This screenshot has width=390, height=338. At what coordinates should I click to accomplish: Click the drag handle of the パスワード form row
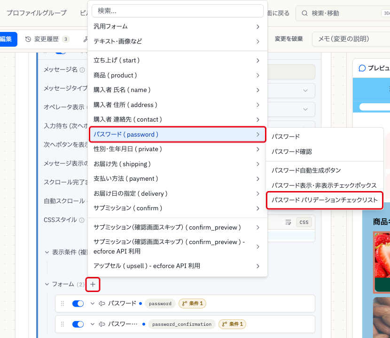point(62,303)
